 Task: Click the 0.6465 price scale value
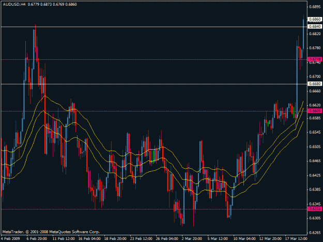(x=315, y=161)
